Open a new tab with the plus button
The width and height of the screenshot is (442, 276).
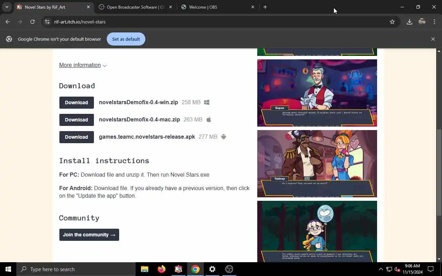(265, 7)
